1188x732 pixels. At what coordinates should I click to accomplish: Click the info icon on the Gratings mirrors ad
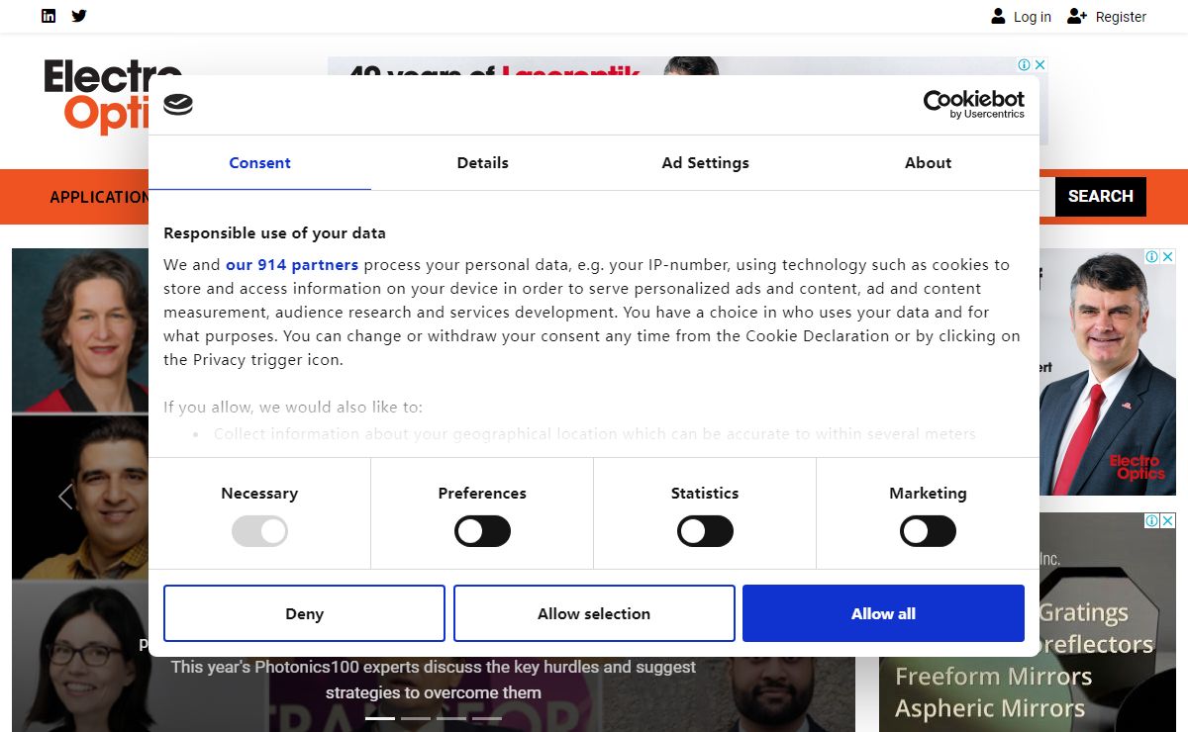[x=1152, y=520]
